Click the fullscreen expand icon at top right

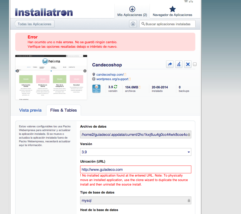tap(191, 1)
